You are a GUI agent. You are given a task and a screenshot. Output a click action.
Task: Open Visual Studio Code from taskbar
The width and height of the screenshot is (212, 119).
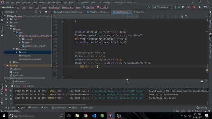coord(94,116)
